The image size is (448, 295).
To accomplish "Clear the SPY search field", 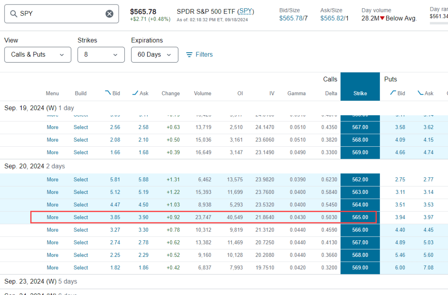I will [x=110, y=14].
